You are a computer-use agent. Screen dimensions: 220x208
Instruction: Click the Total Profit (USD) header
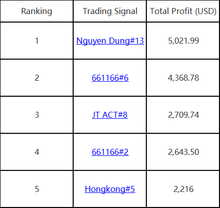(x=183, y=11)
